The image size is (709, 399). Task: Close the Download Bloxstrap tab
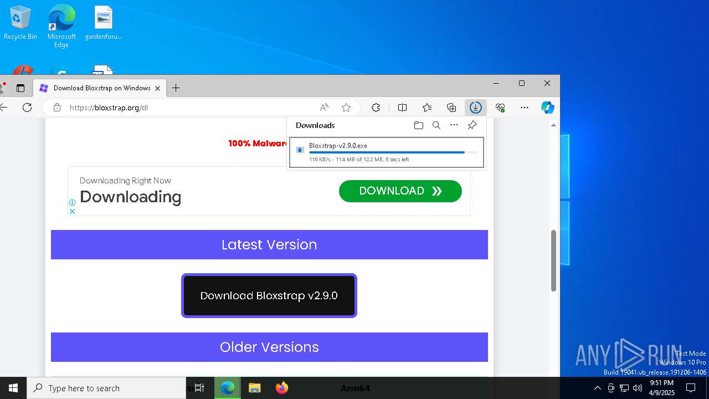click(x=157, y=88)
